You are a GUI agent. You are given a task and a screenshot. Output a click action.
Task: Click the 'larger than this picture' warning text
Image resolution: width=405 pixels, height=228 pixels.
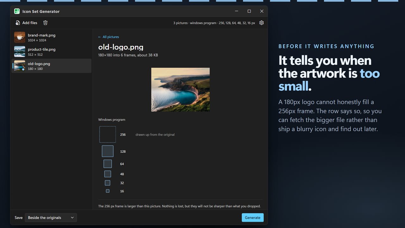point(179,206)
